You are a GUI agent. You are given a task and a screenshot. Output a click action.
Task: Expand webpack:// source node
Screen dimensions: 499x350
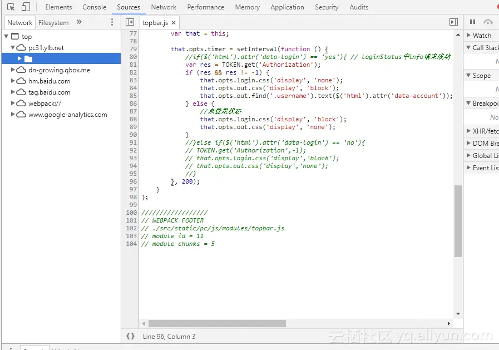pos(13,103)
